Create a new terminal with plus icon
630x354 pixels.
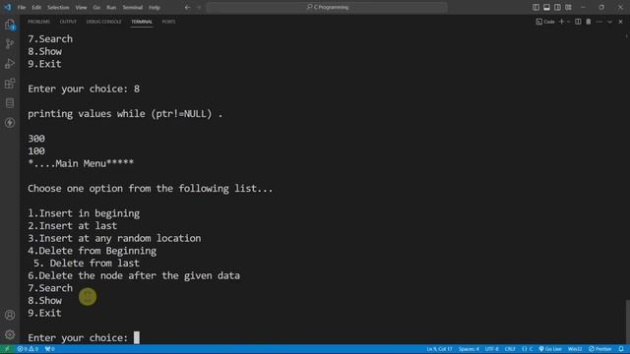point(561,22)
